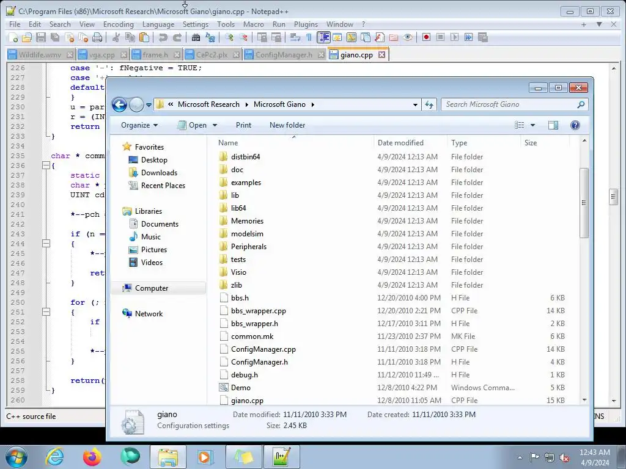Screen dimensions: 626x469
Task: Open the recent locations dropdown arrow in Explorer
Action: click(x=149, y=105)
